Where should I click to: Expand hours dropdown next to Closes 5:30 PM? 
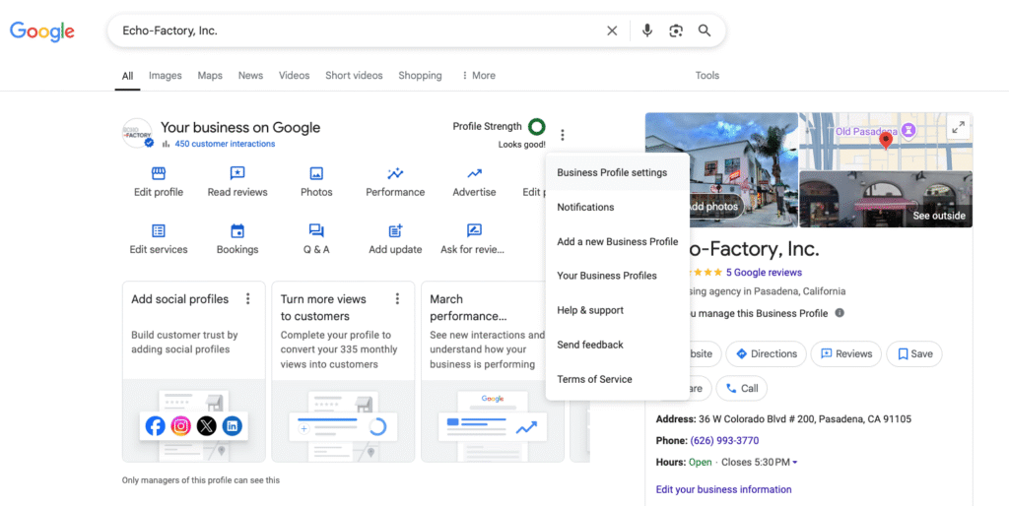point(795,463)
